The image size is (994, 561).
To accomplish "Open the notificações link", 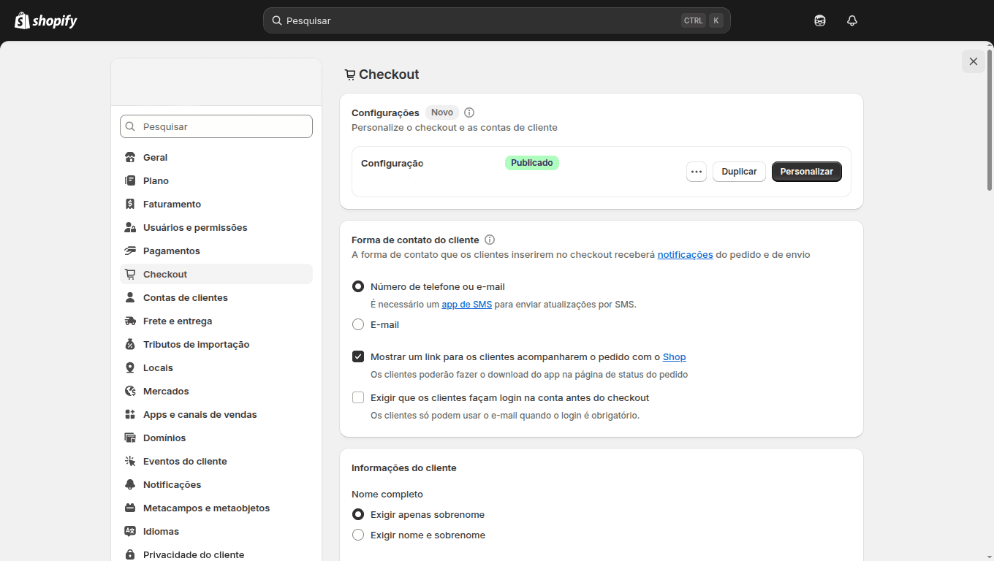I will click(x=685, y=254).
